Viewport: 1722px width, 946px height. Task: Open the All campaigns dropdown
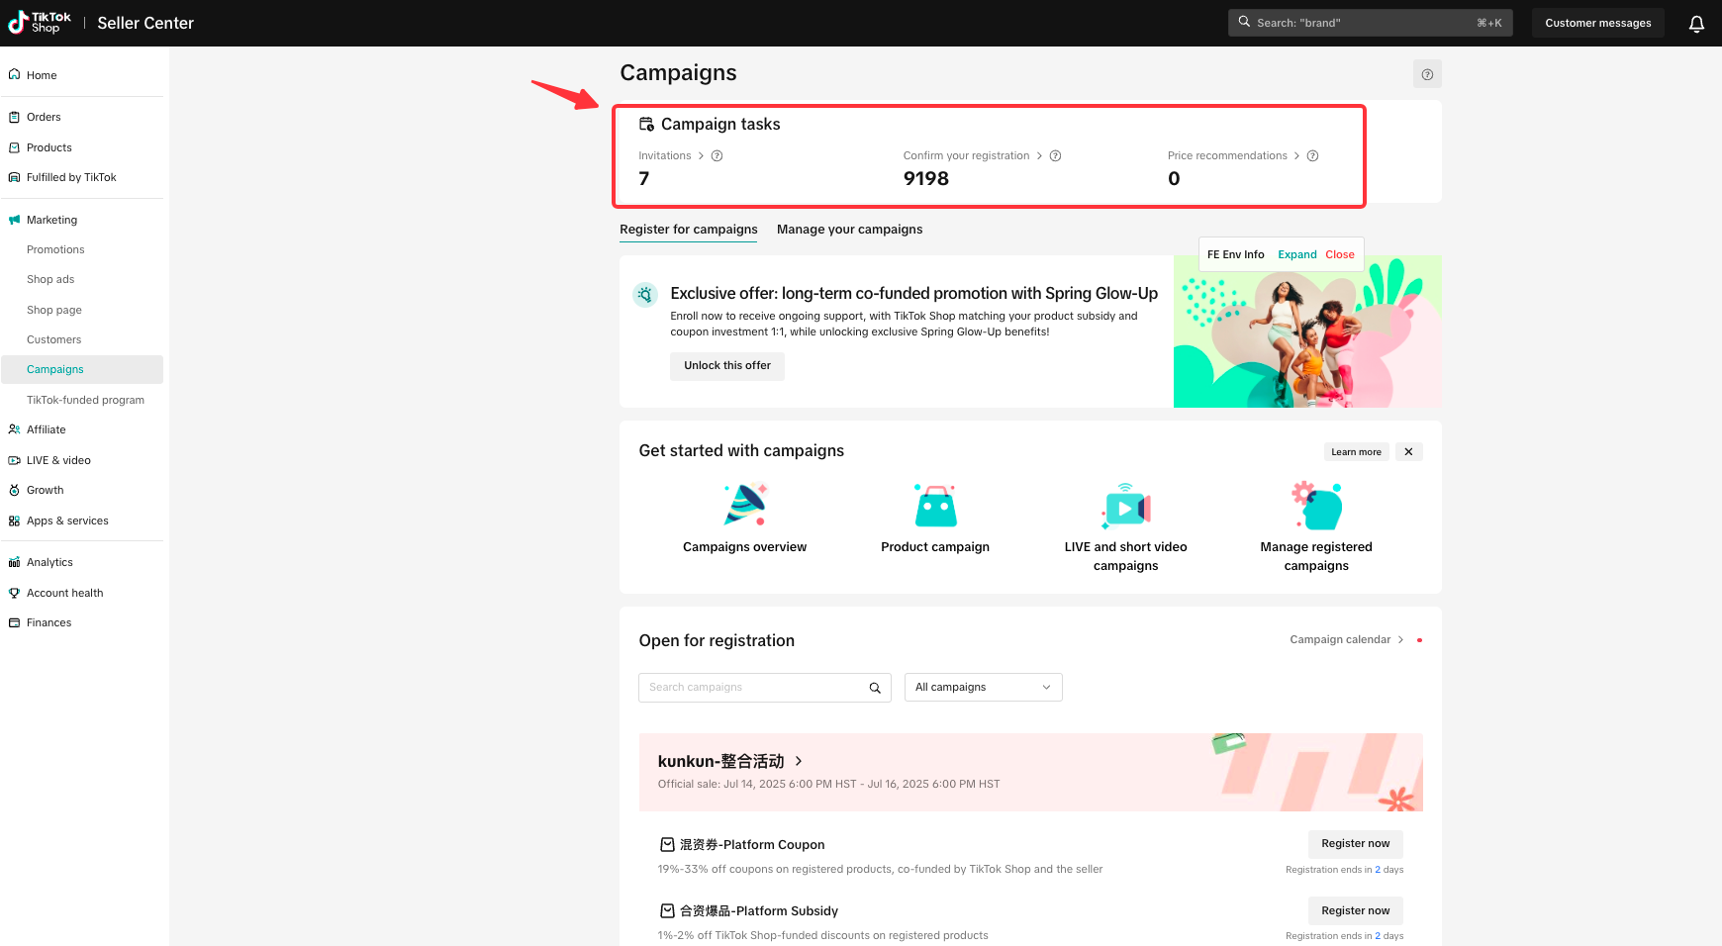(x=983, y=688)
